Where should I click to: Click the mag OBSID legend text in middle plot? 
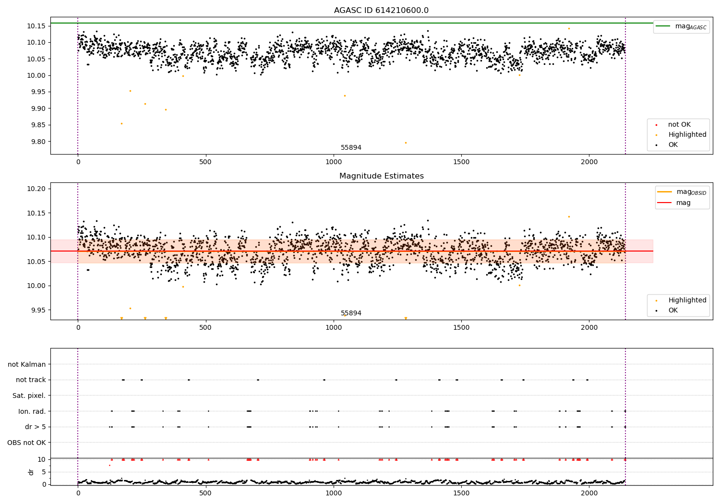tap(691, 192)
